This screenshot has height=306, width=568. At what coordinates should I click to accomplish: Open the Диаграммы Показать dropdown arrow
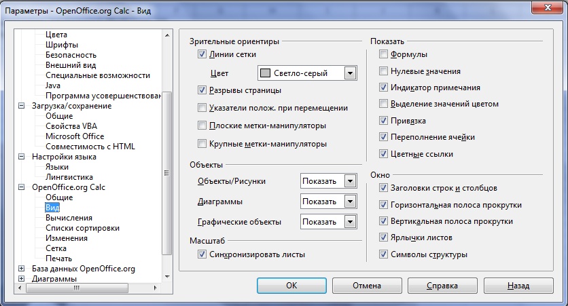pyautogui.click(x=350, y=201)
